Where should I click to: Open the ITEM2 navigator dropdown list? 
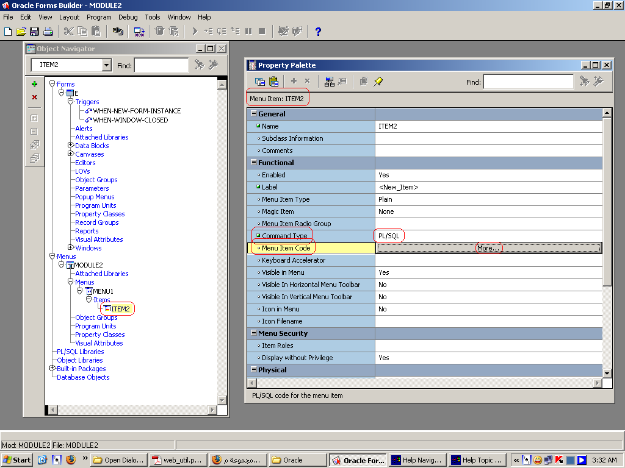pyautogui.click(x=106, y=65)
